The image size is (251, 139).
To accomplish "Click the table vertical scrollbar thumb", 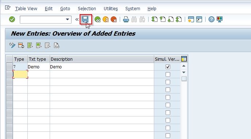I will [x=184, y=79].
